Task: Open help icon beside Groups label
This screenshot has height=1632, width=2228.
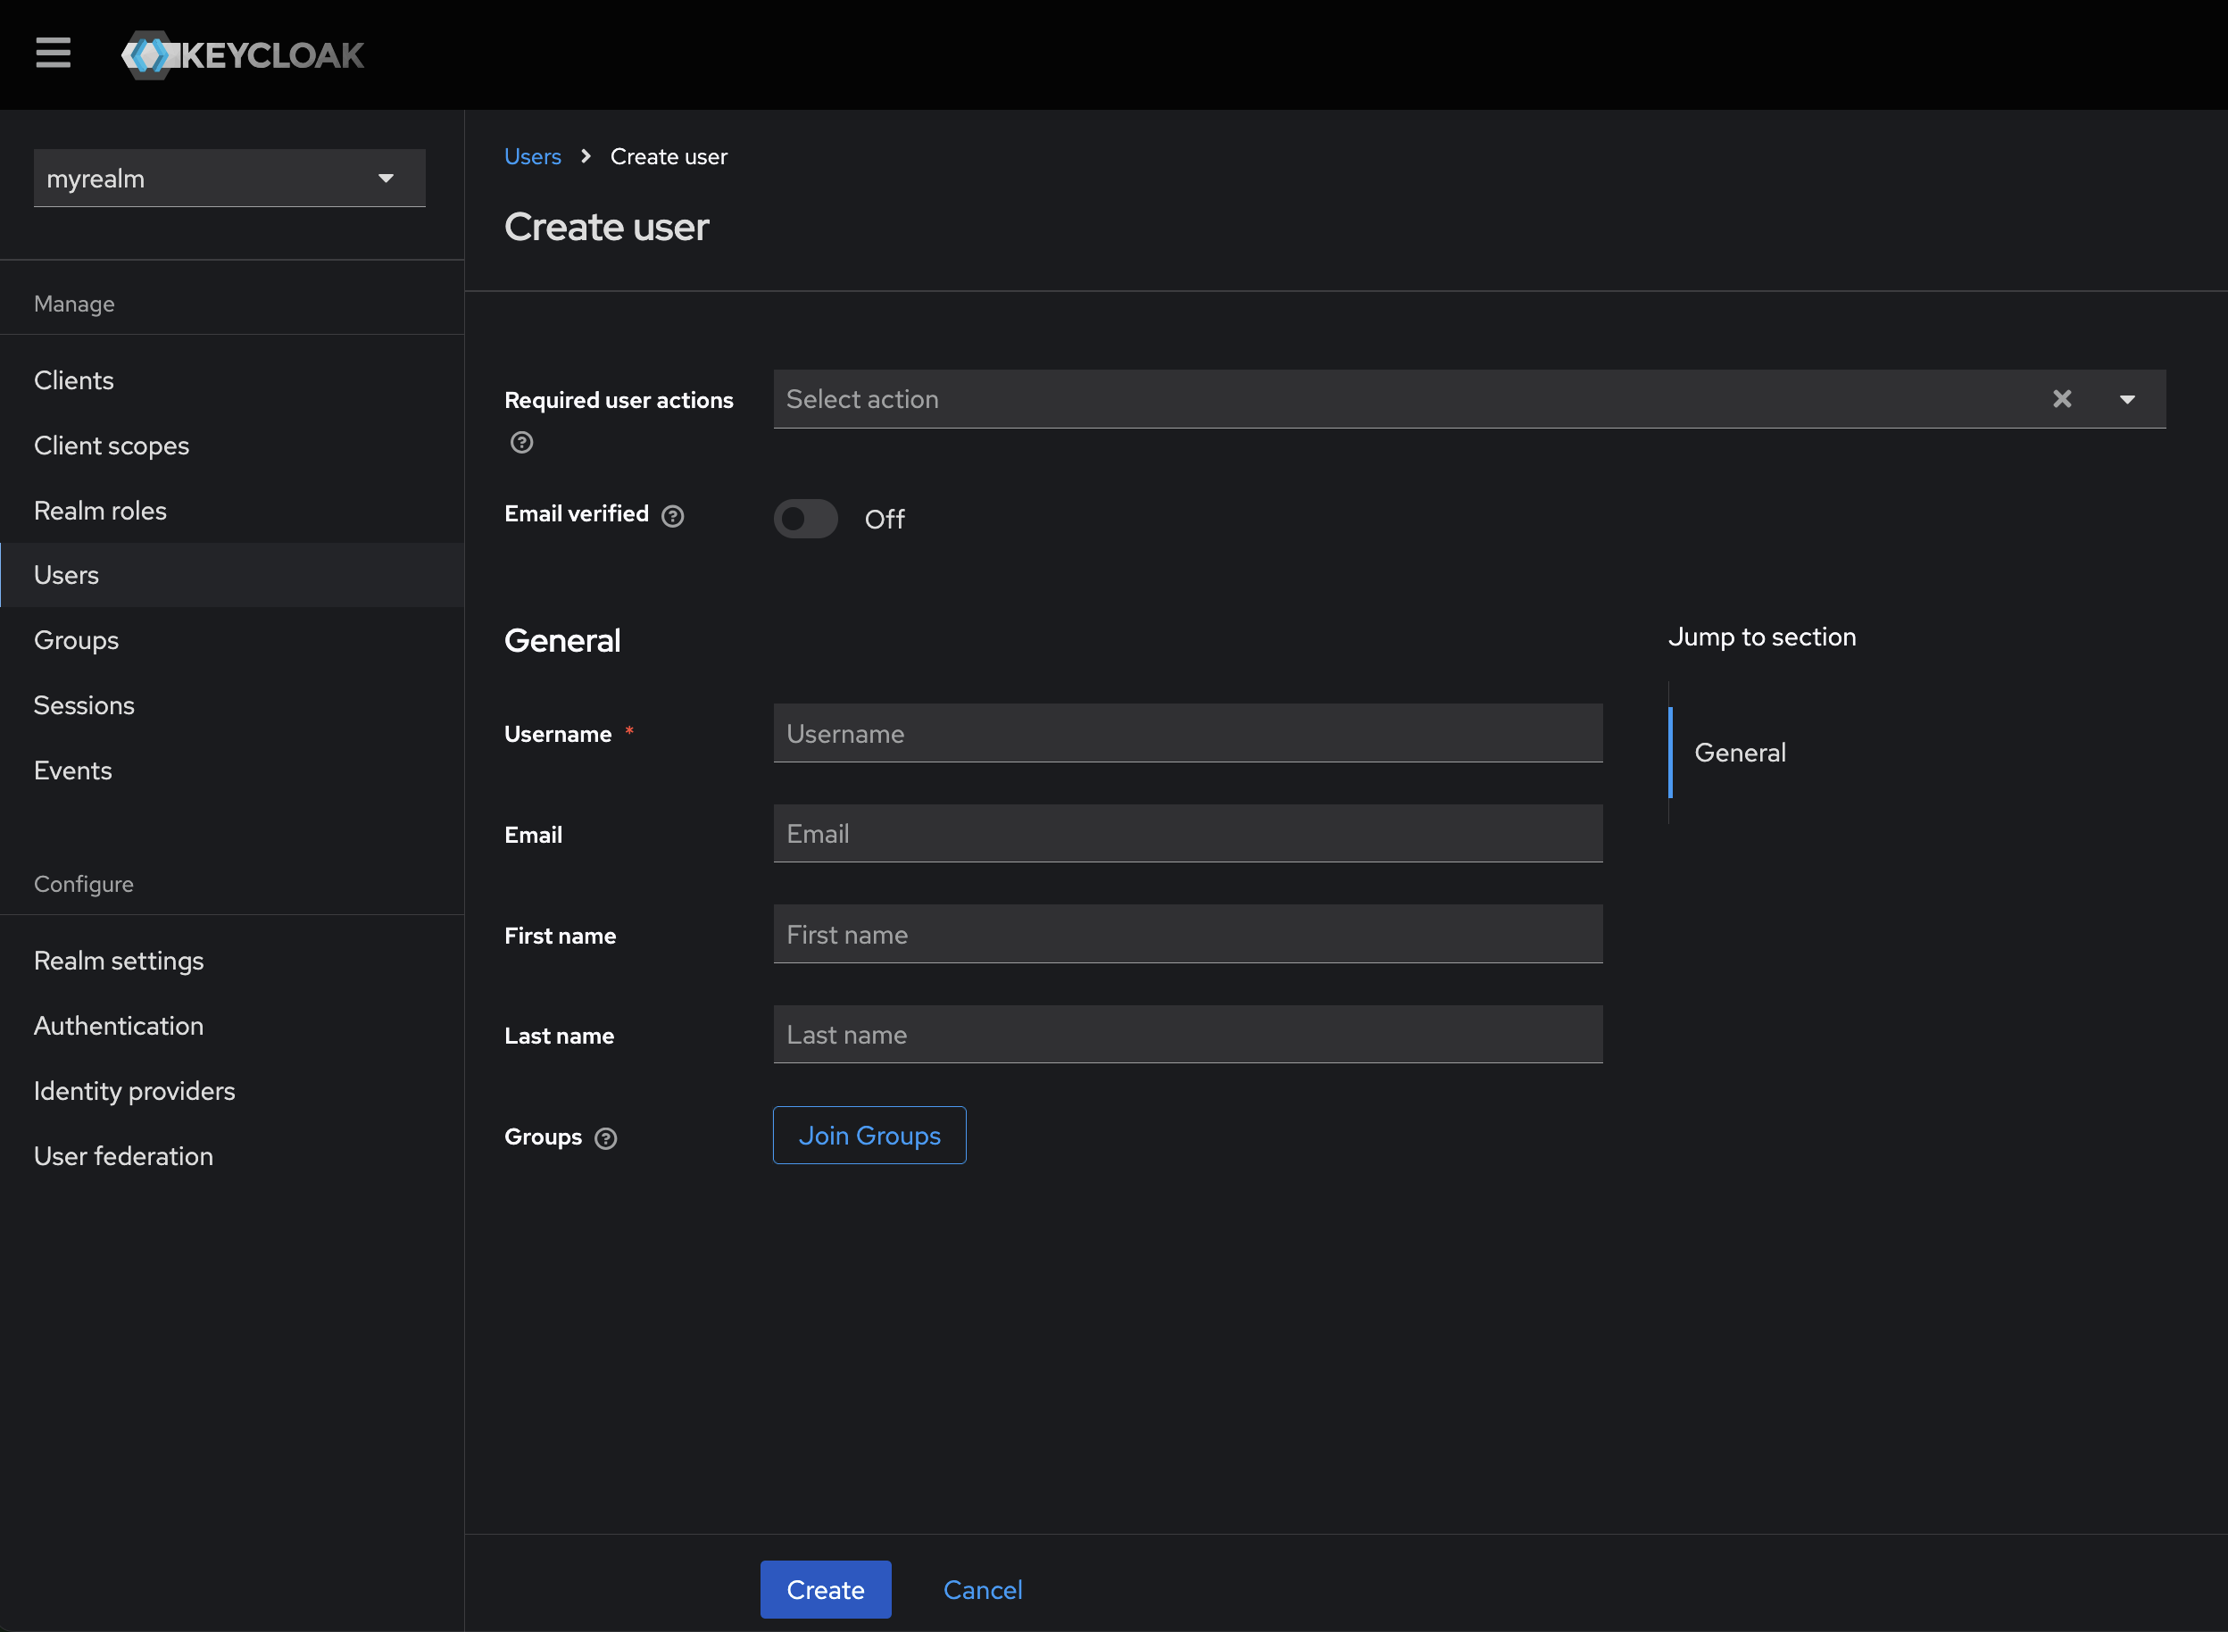Action: pyautogui.click(x=606, y=1138)
